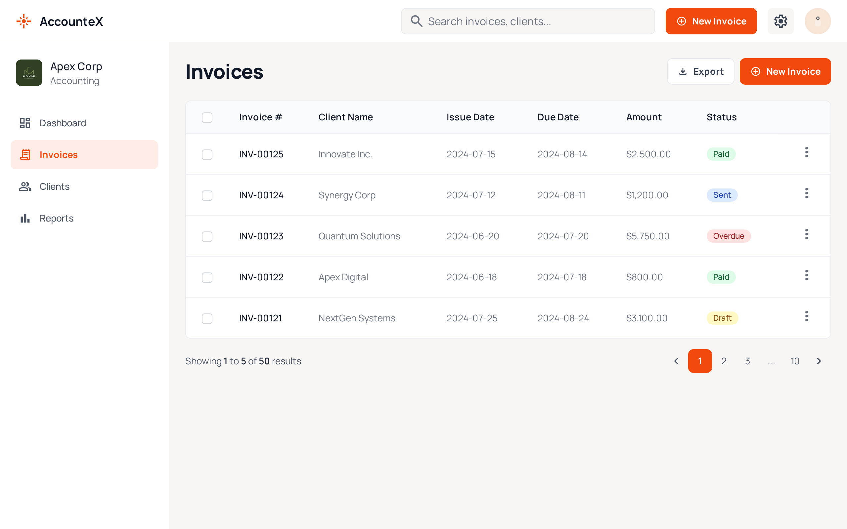Click the next page chevron
The height and width of the screenshot is (529, 847).
pyautogui.click(x=819, y=361)
